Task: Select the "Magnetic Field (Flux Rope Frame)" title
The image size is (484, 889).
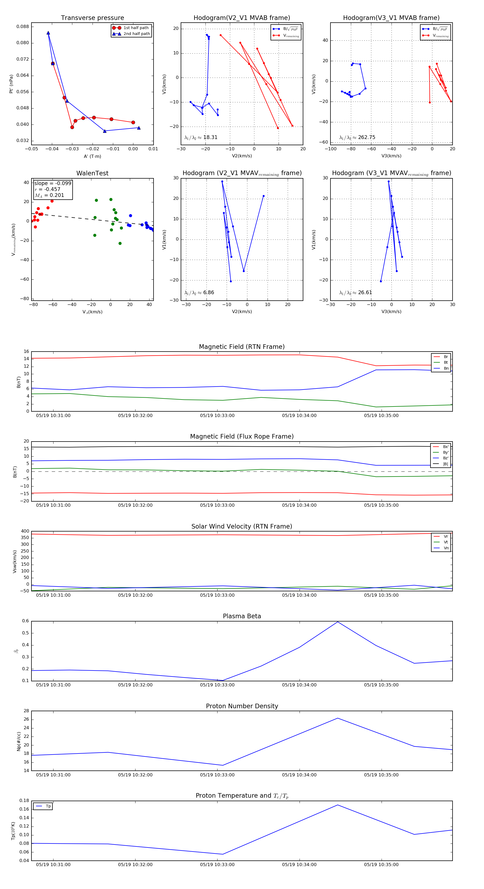Action: 242,437
